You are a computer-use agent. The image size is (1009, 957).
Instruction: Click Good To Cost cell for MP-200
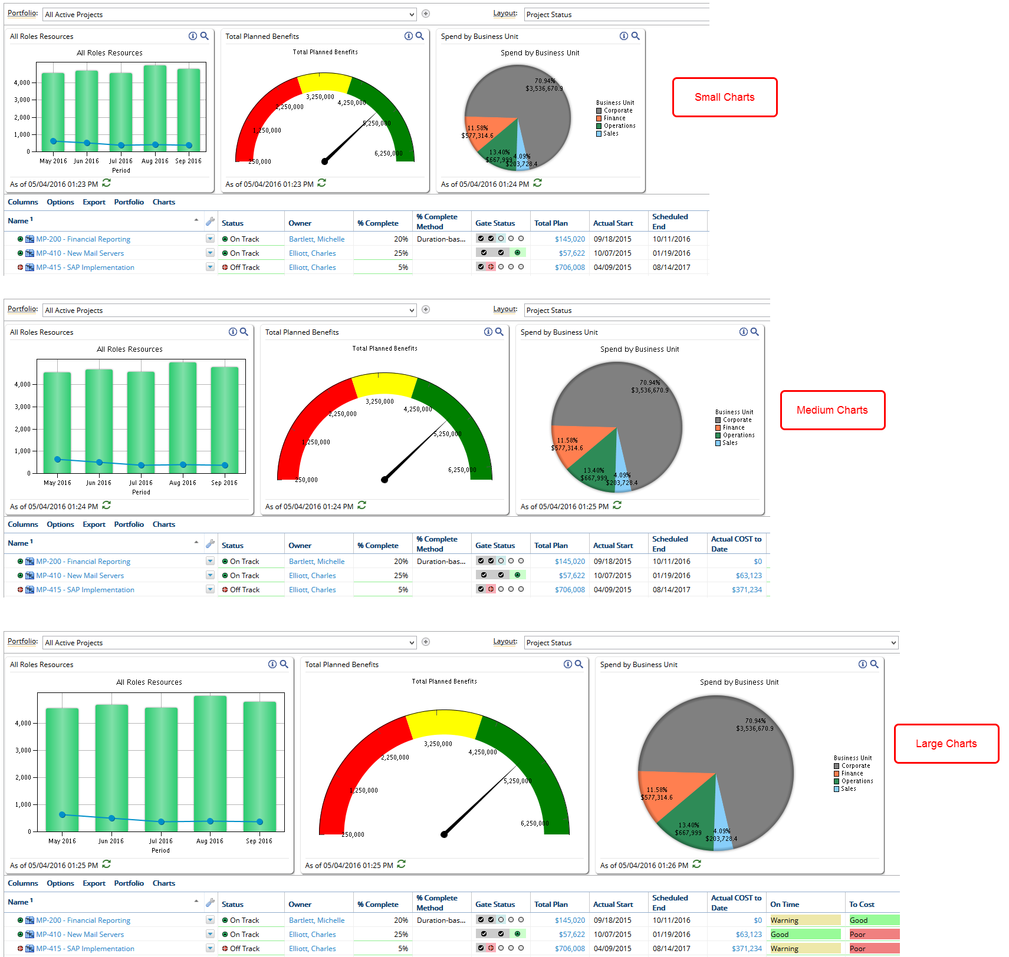(x=874, y=920)
